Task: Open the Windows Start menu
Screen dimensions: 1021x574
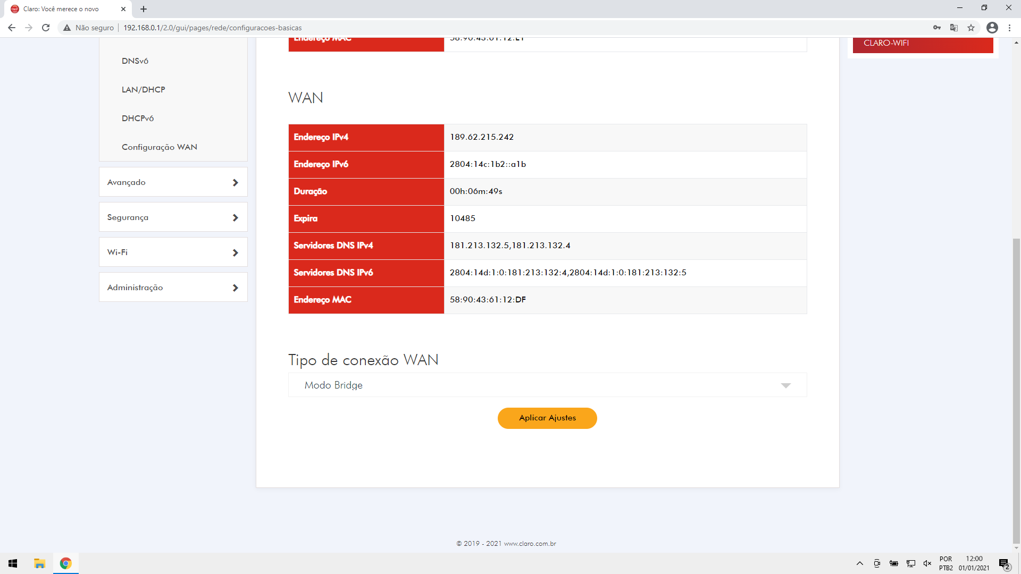Action: [x=13, y=563]
